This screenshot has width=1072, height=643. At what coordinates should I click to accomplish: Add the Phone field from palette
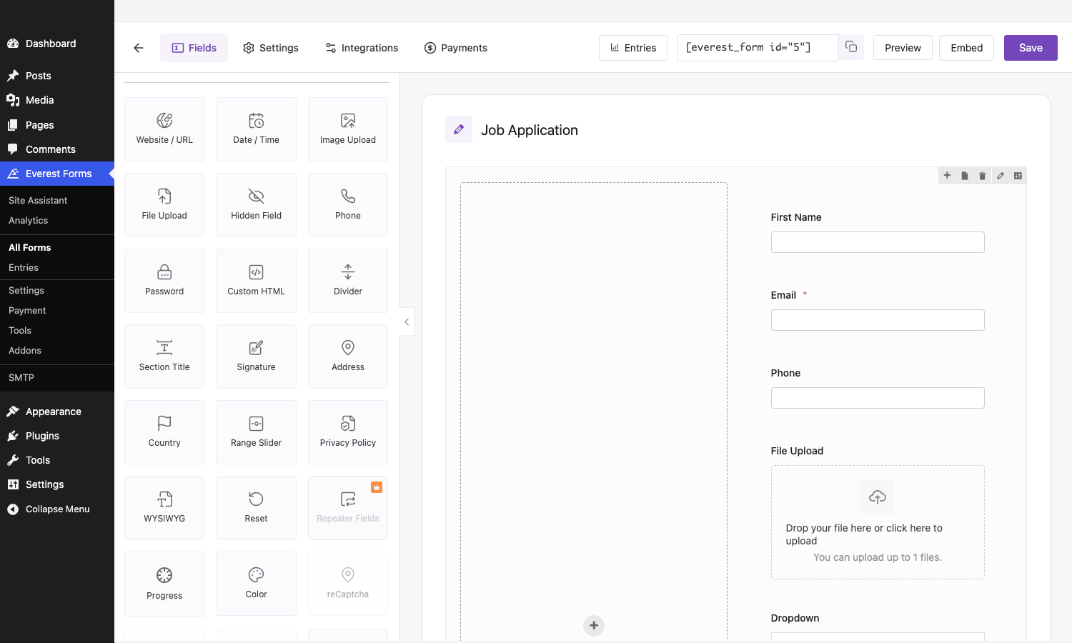[348, 205]
